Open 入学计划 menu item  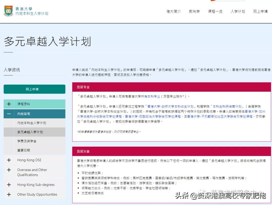tap(238, 11)
